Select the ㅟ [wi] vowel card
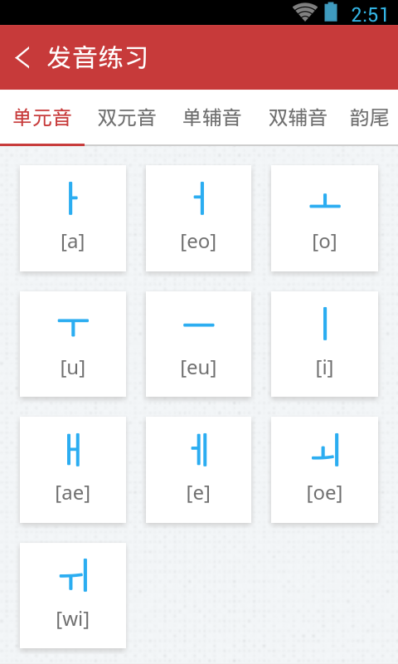Screen dimensions: 398x664 (x=73, y=595)
